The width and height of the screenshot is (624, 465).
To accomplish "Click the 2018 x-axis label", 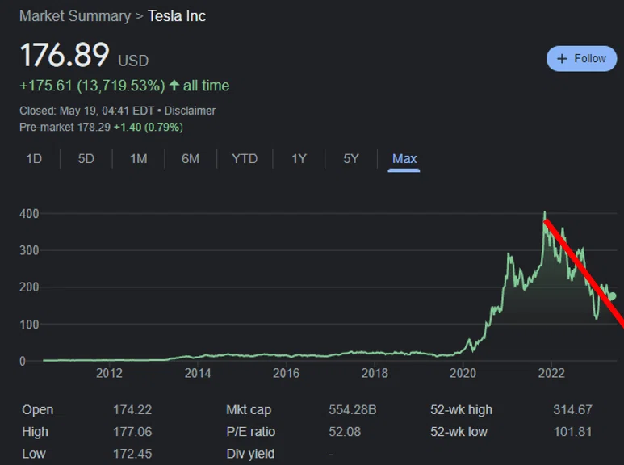I will [375, 373].
